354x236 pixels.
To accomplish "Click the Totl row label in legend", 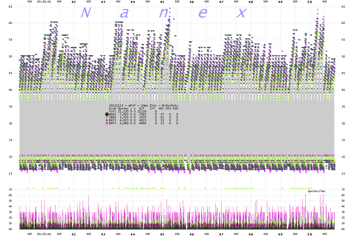I will (x=113, y=111).
